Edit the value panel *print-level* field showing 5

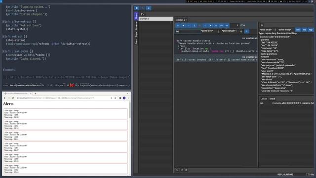pyautogui.click(x=275, y=30)
